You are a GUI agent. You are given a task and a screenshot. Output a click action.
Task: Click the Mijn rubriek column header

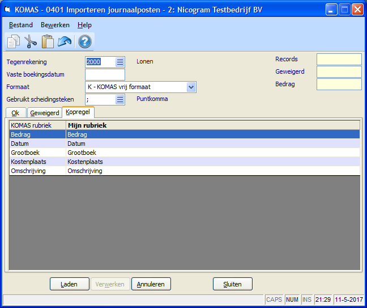click(213, 125)
